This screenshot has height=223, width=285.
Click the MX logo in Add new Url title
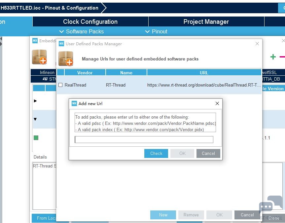[x=74, y=103]
